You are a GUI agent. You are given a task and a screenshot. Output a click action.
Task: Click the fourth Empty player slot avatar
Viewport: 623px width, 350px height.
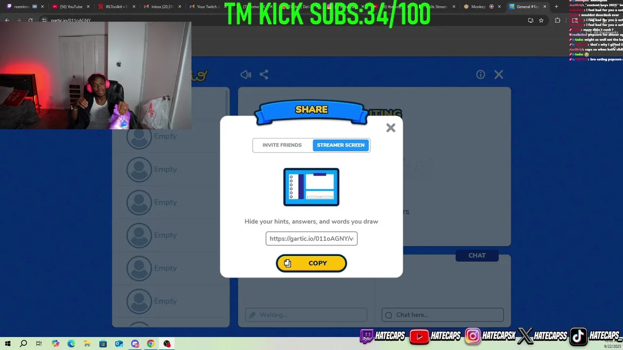139,235
